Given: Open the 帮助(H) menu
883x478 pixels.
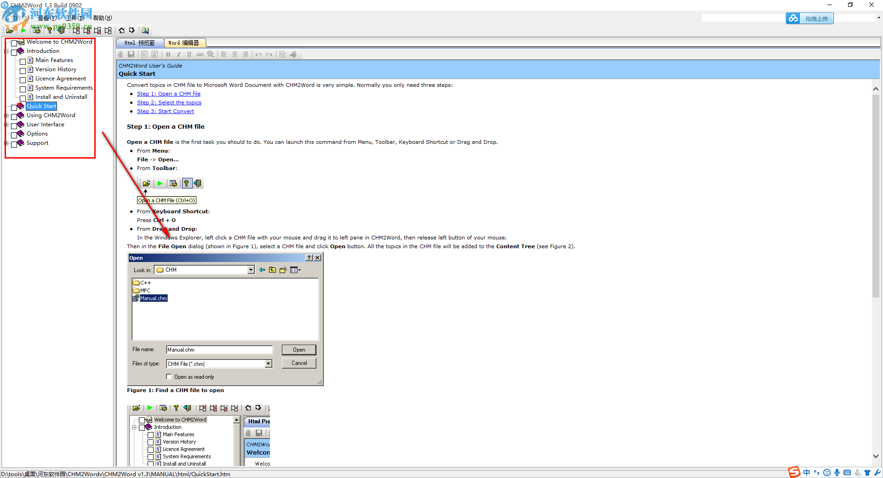Looking at the screenshot, I should 103,18.
